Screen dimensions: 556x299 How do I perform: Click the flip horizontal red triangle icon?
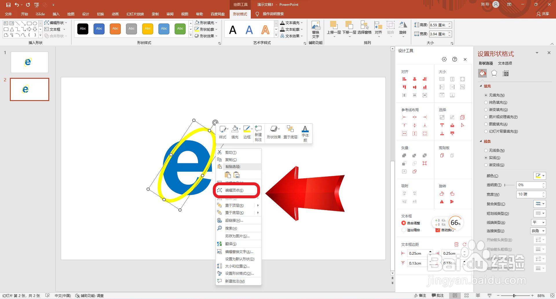tap(442, 202)
